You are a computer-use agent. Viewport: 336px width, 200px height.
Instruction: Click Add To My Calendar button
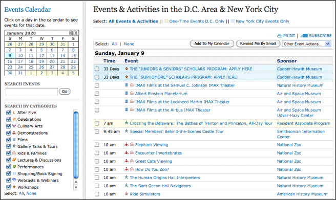[212, 43]
